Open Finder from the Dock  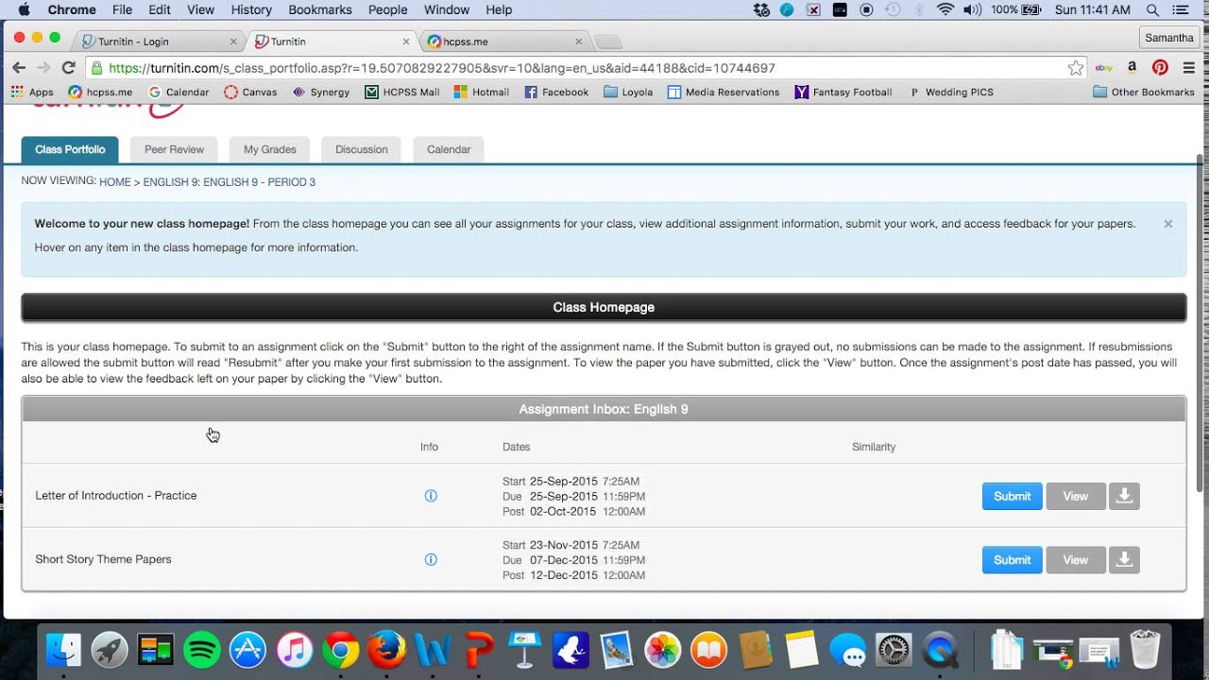[63, 650]
